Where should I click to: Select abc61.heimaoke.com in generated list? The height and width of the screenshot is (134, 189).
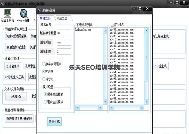click(122, 102)
